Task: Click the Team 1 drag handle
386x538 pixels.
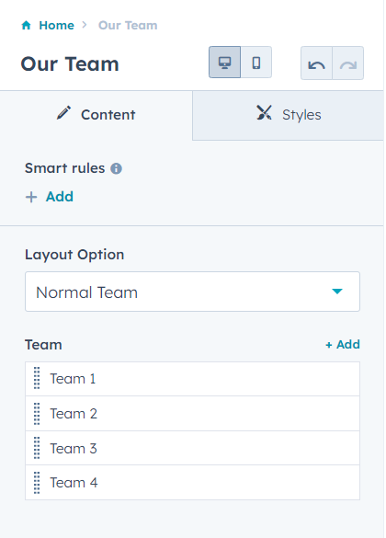Action: 37,378
